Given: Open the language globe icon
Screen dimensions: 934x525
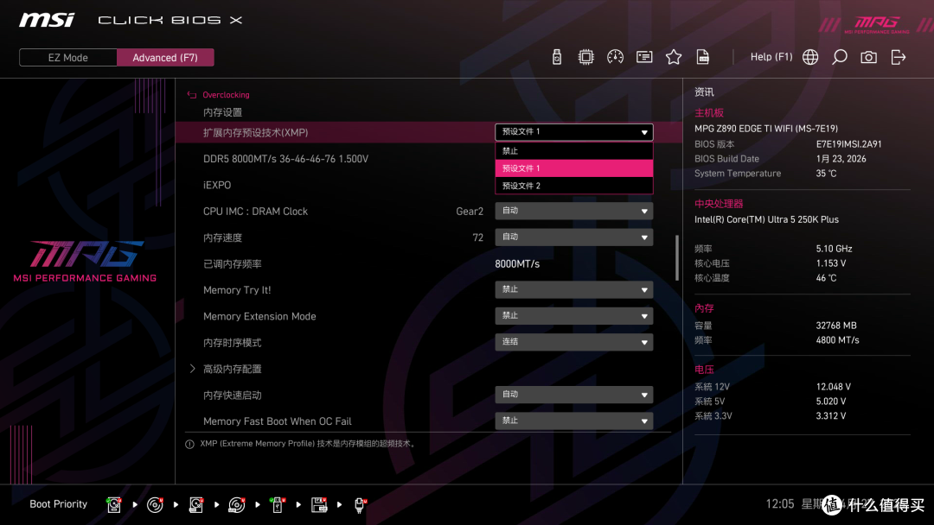Looking at the screenshot, I should pos(810,57).
